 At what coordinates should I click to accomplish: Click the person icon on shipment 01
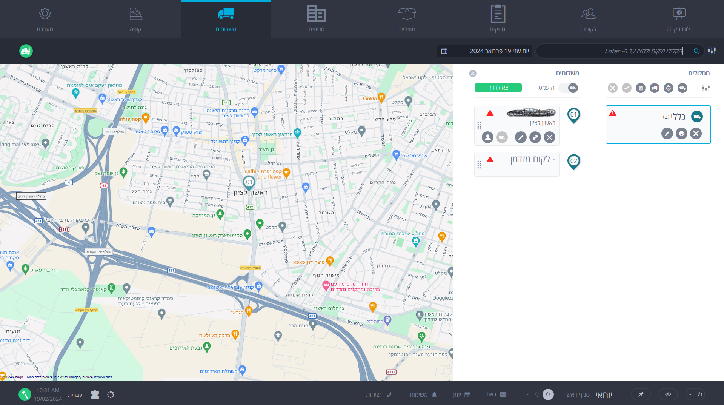[x=487, y=137]
